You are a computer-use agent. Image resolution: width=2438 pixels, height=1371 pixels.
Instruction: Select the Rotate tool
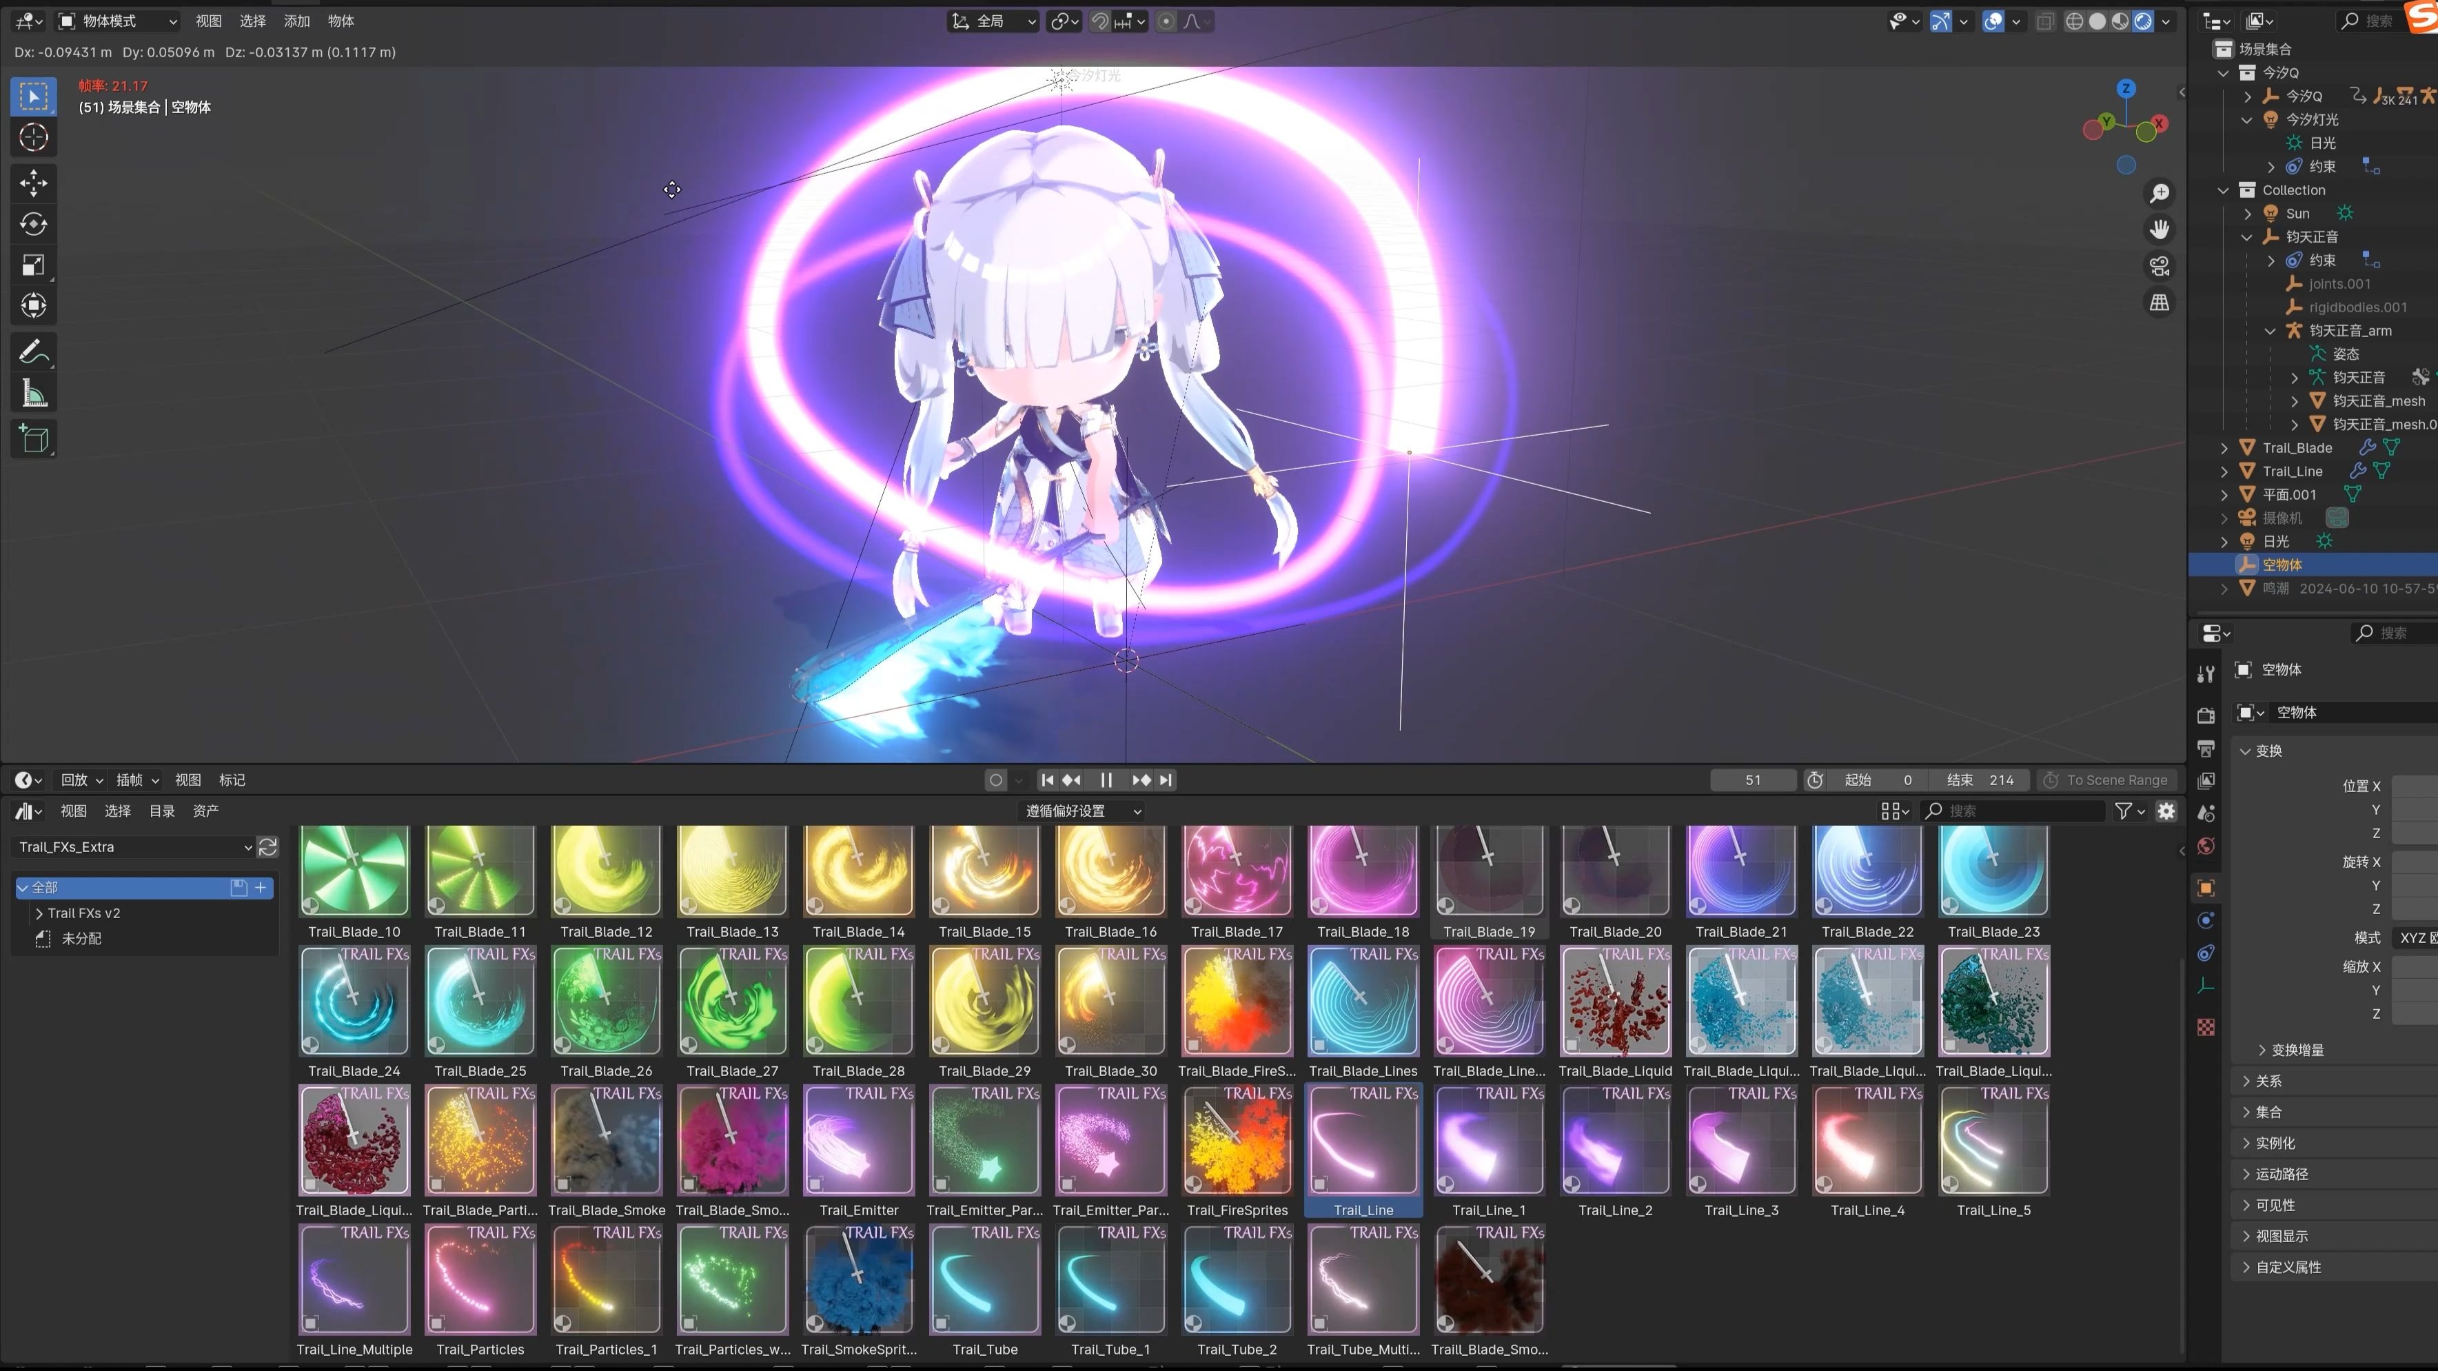34,224
